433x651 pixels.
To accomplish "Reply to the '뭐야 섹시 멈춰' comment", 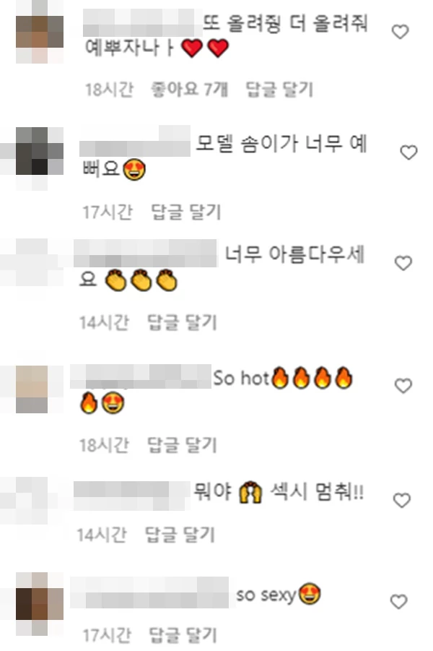I will pos(180,535).
